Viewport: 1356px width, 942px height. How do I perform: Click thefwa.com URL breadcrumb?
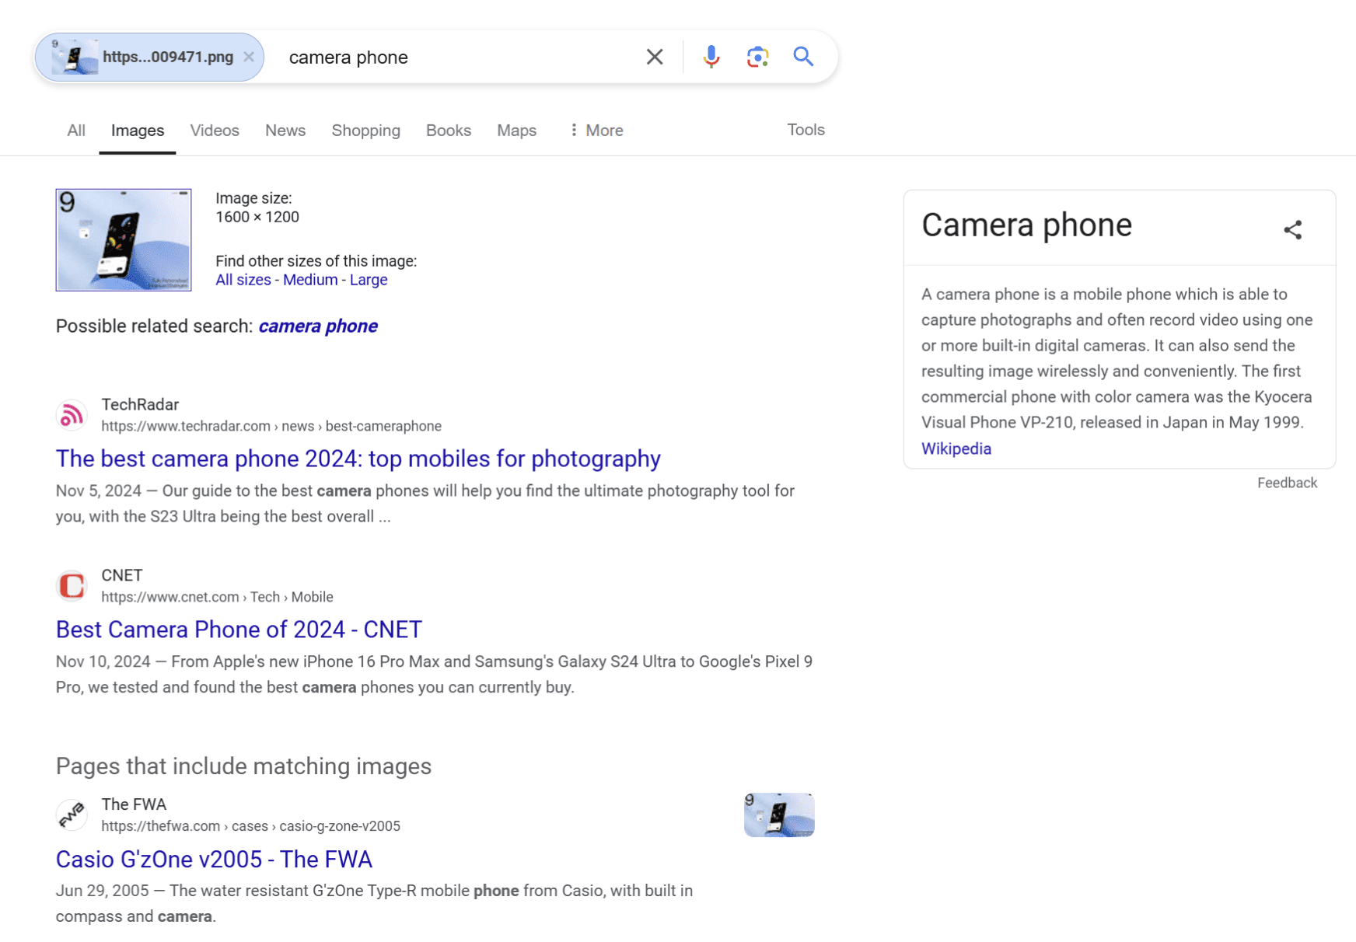click(x=250, y=826)
